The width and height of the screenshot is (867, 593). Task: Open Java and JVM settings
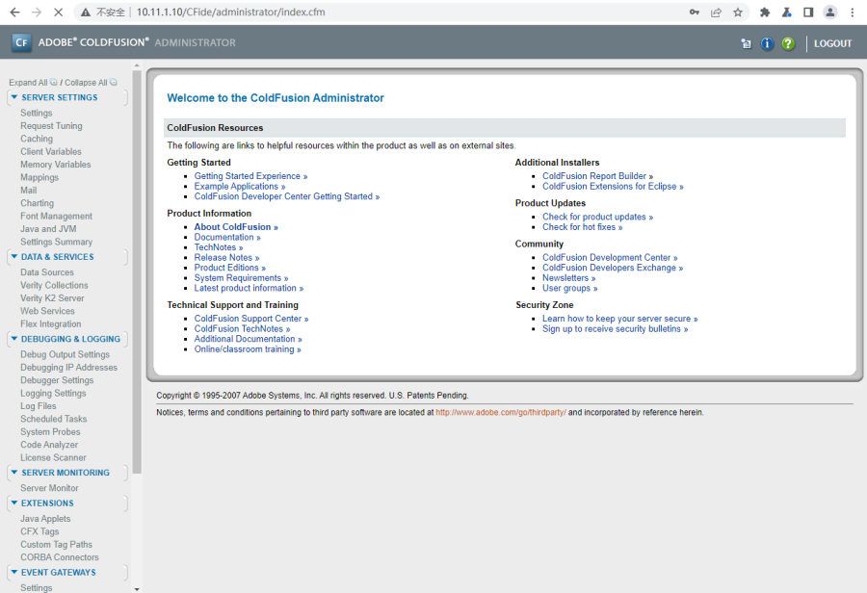pos(48,229)
